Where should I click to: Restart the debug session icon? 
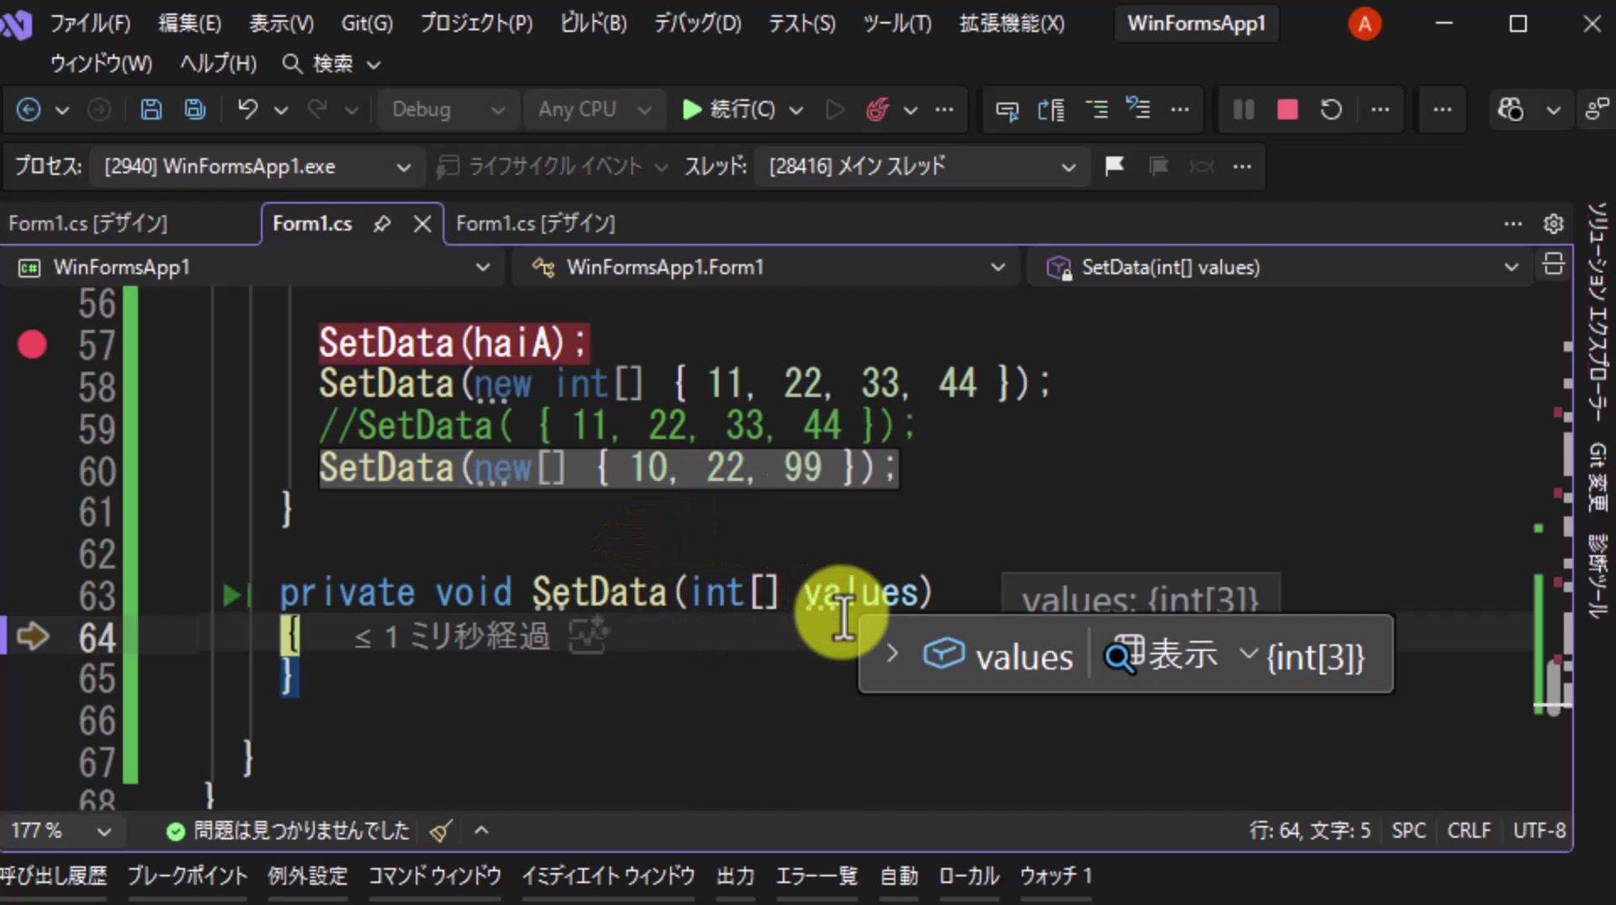[1331, 109]
